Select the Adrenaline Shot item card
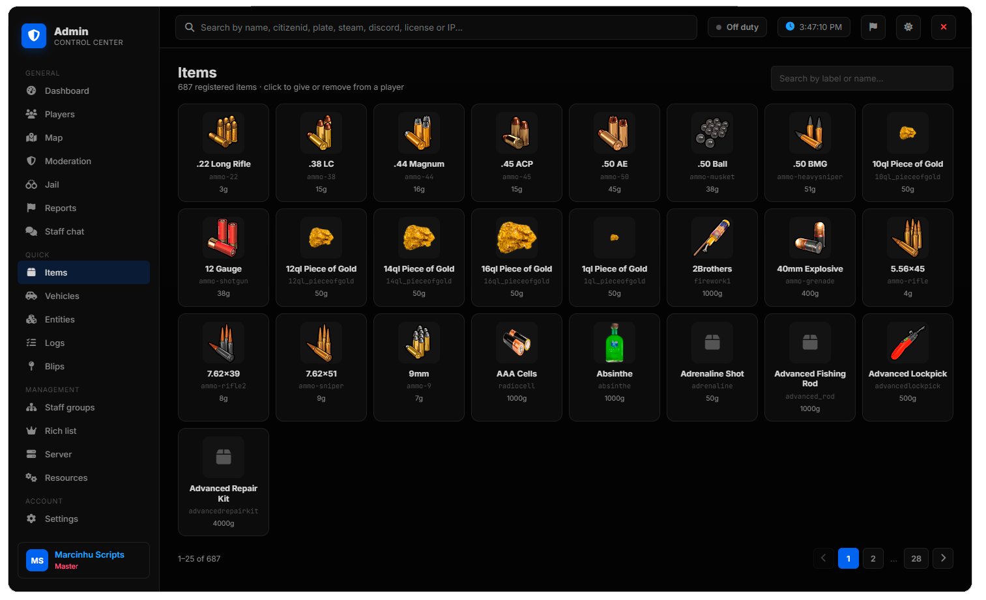This screenshot has height=600, width=986. click(712, 367)
